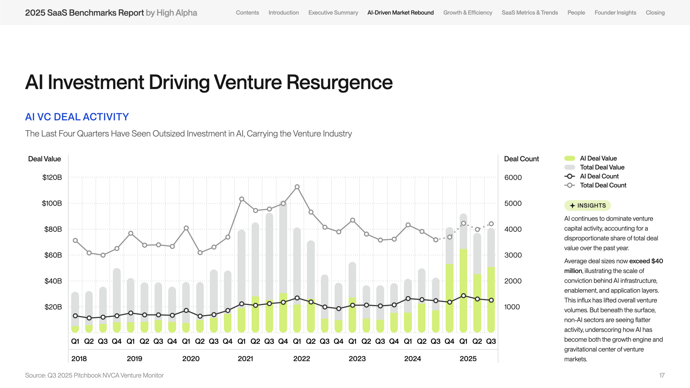Go to the Closing section

655,13
